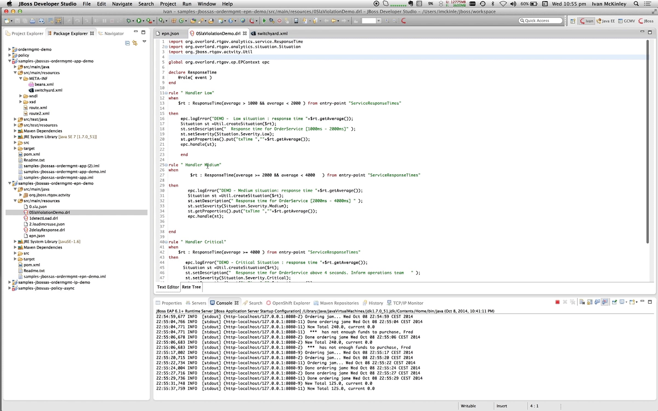Open the Maven Repositories view tab
Viewport: 658px width, 411px height.
[336, 303]
